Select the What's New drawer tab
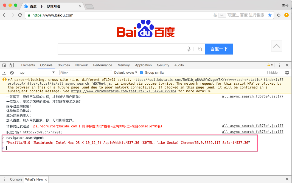Image resolution: width=292 pixels, height=183 pixels. (34, 179)
